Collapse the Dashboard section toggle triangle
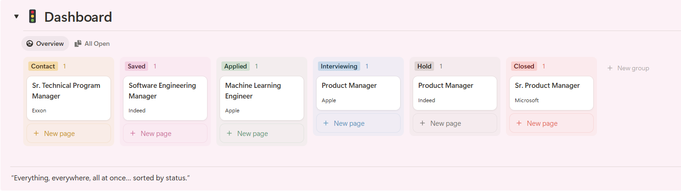 click(x=17, y=17)
